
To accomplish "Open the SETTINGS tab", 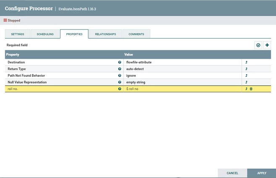I will (18, 34).
